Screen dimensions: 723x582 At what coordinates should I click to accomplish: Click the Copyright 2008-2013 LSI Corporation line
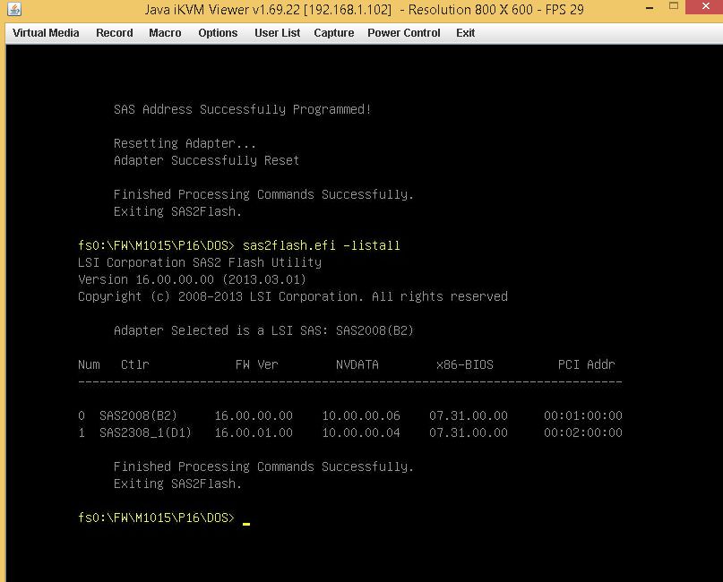coord(293,296)
